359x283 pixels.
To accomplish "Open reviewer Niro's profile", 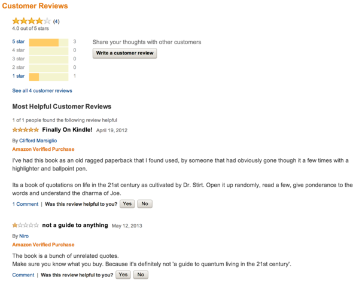I will pyautogui.click(x=24, y=236).
